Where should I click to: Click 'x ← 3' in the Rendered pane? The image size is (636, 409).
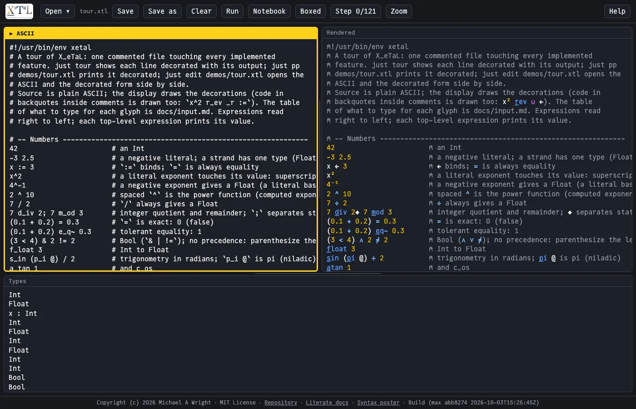tap(337, 166)
